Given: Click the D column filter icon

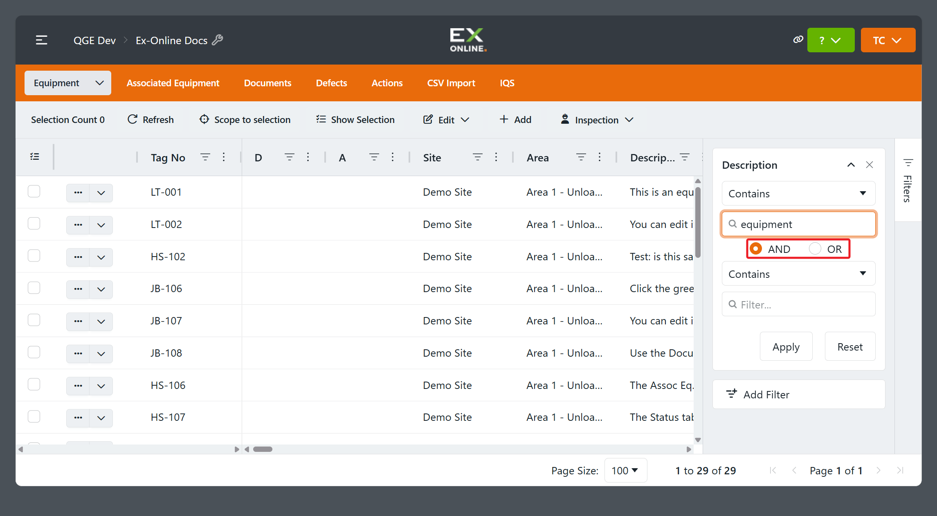Looking at the screenshot, I should (290, 157).
